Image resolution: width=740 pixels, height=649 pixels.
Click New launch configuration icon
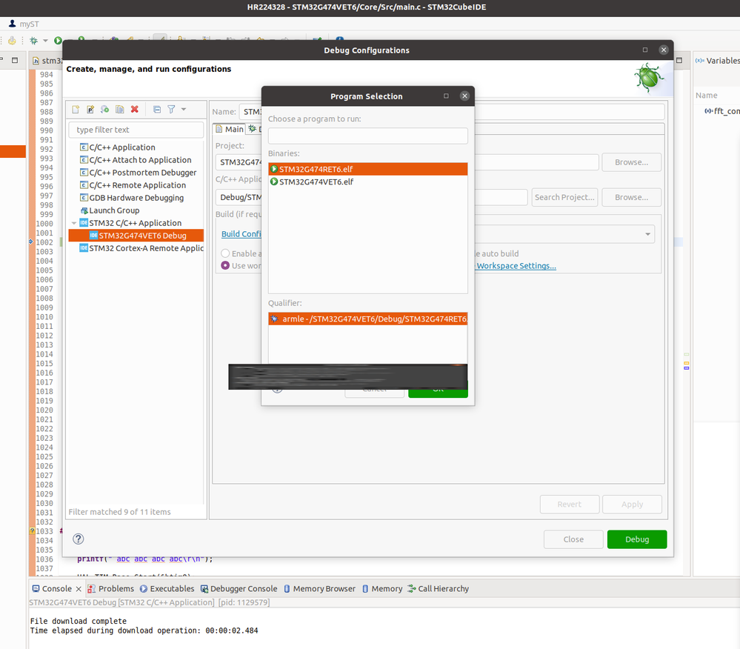(x=76, y=110)
